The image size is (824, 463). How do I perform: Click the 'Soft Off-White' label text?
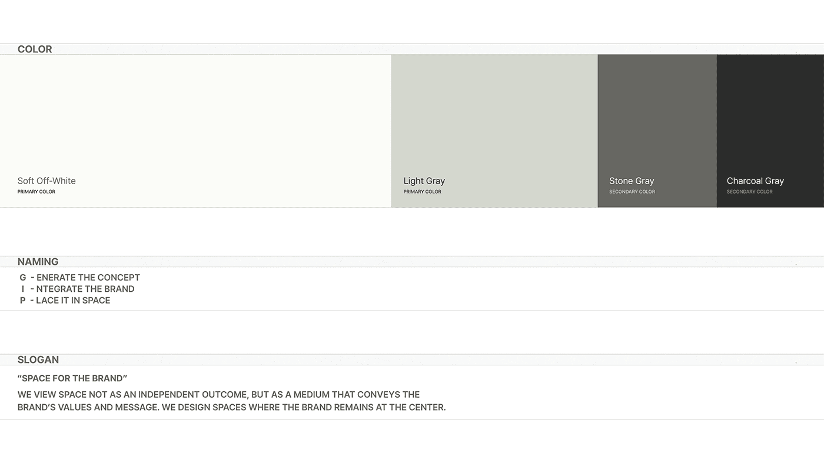point(46,181)
